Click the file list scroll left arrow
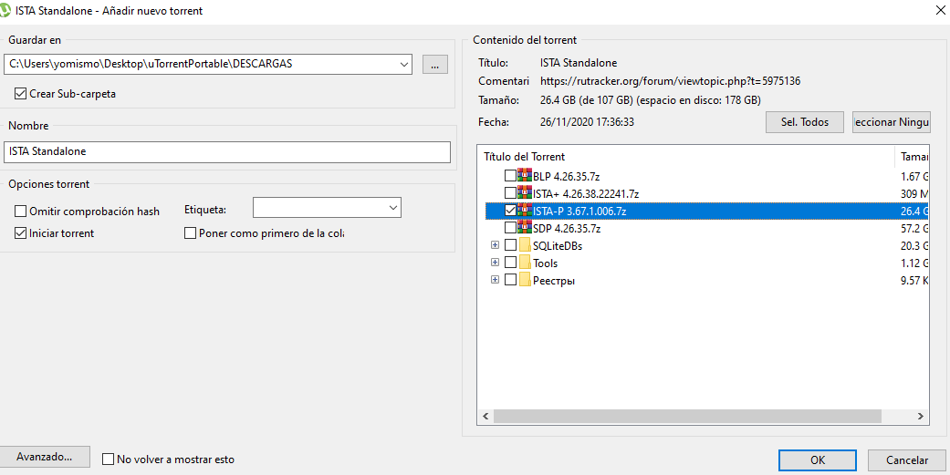950x475 pixels. pyautogui.click(x=485, y=417)
